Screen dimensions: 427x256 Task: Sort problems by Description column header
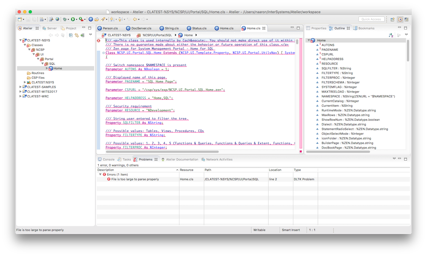point(138,170)
